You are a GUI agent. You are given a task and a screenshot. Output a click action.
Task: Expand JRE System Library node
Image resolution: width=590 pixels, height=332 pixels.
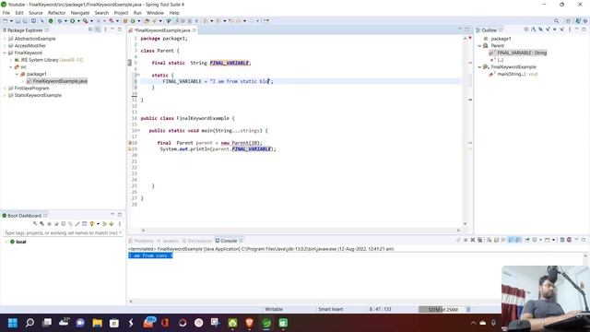[x=11, y=60]
